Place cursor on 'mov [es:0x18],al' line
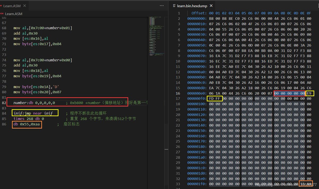The height and width of the screenshot is (189, 319). coord(31,71)
